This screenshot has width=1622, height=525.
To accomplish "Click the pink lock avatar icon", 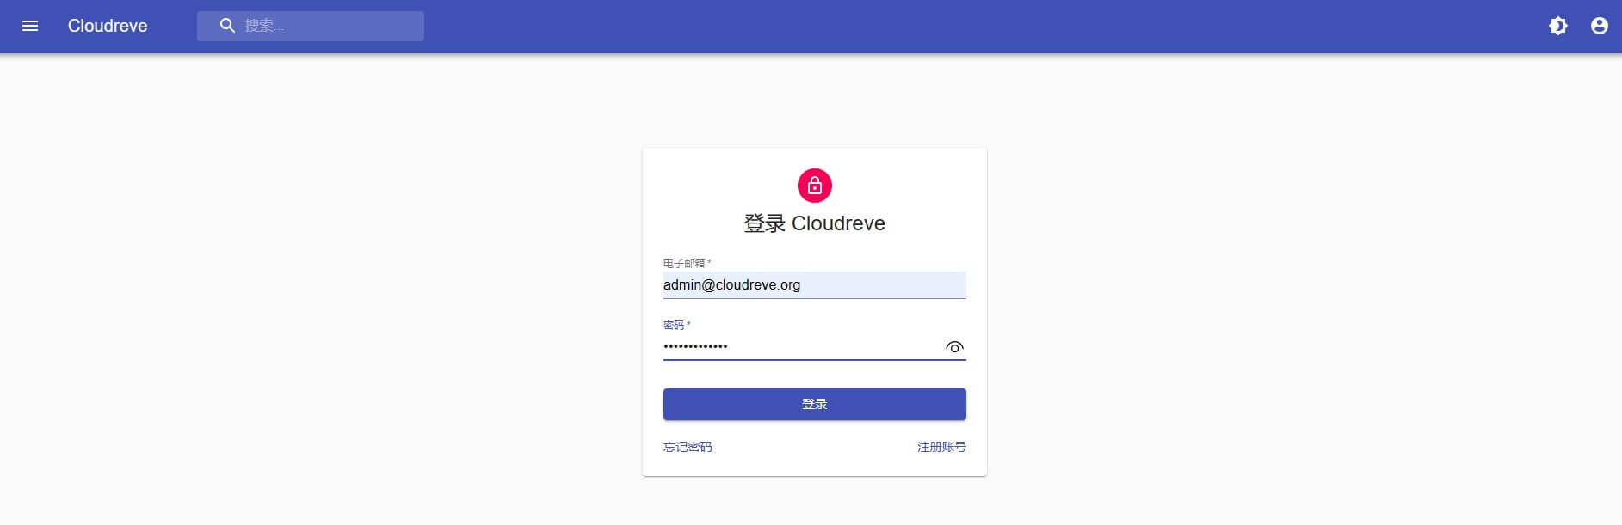I will click(815, 186).
